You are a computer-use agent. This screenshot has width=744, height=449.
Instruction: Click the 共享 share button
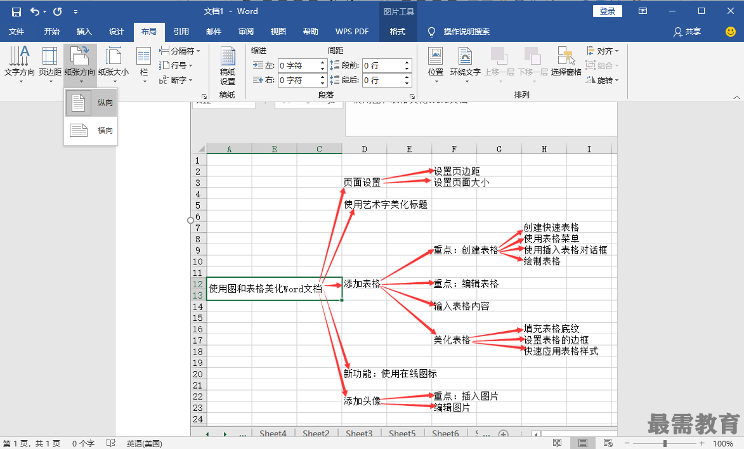tap(687, 32)
